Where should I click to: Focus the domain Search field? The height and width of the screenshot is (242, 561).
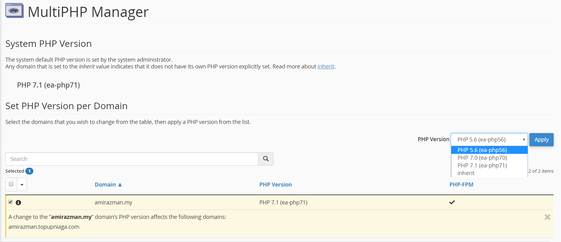tap(132, 159)
